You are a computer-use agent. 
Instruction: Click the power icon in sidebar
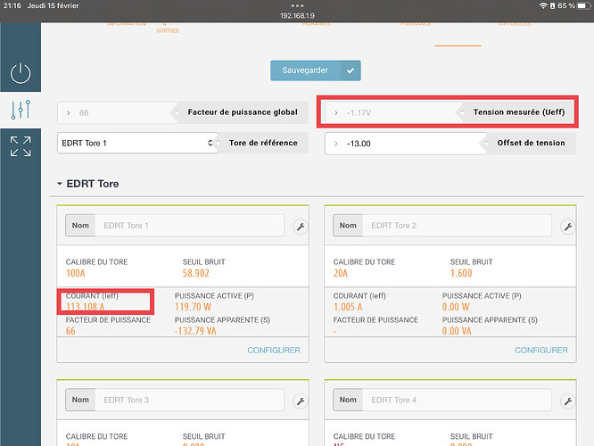[21, 73]
